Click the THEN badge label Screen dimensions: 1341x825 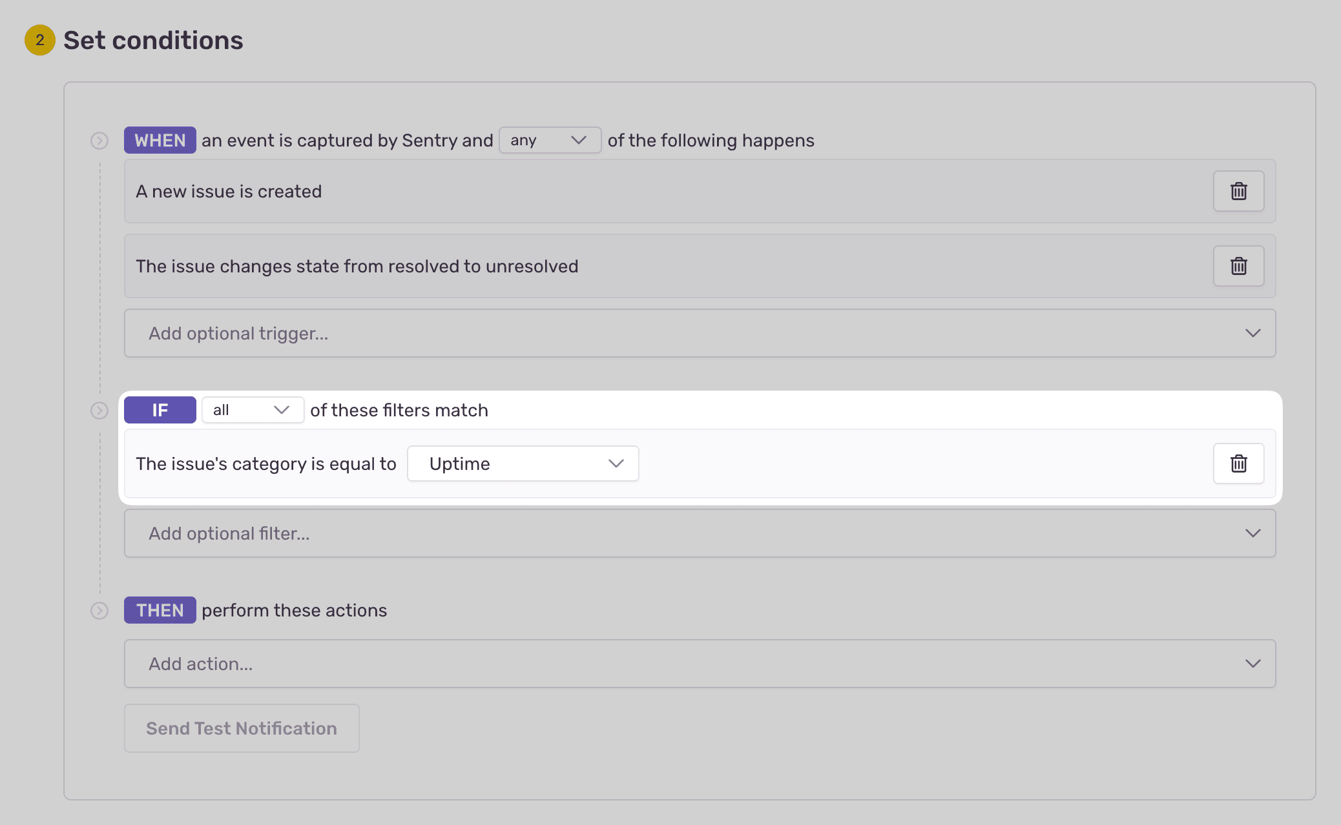[x=160, y=610]
